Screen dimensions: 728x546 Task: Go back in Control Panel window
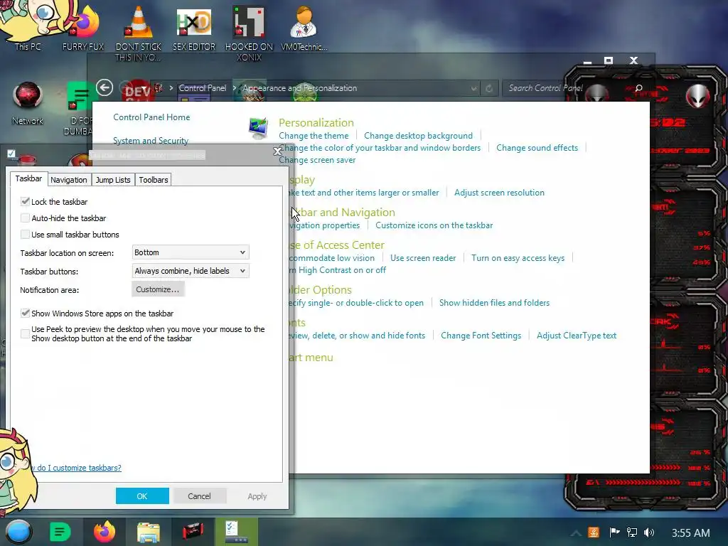point(105,87)
